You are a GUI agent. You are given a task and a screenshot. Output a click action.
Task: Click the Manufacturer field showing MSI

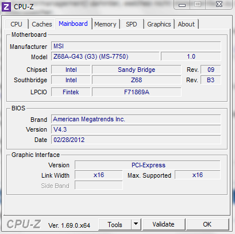pos(136,46)
